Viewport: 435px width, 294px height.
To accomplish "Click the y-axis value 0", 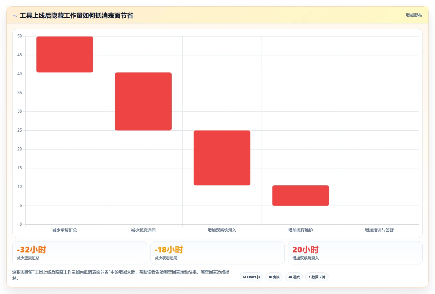I will pos(21,224).
